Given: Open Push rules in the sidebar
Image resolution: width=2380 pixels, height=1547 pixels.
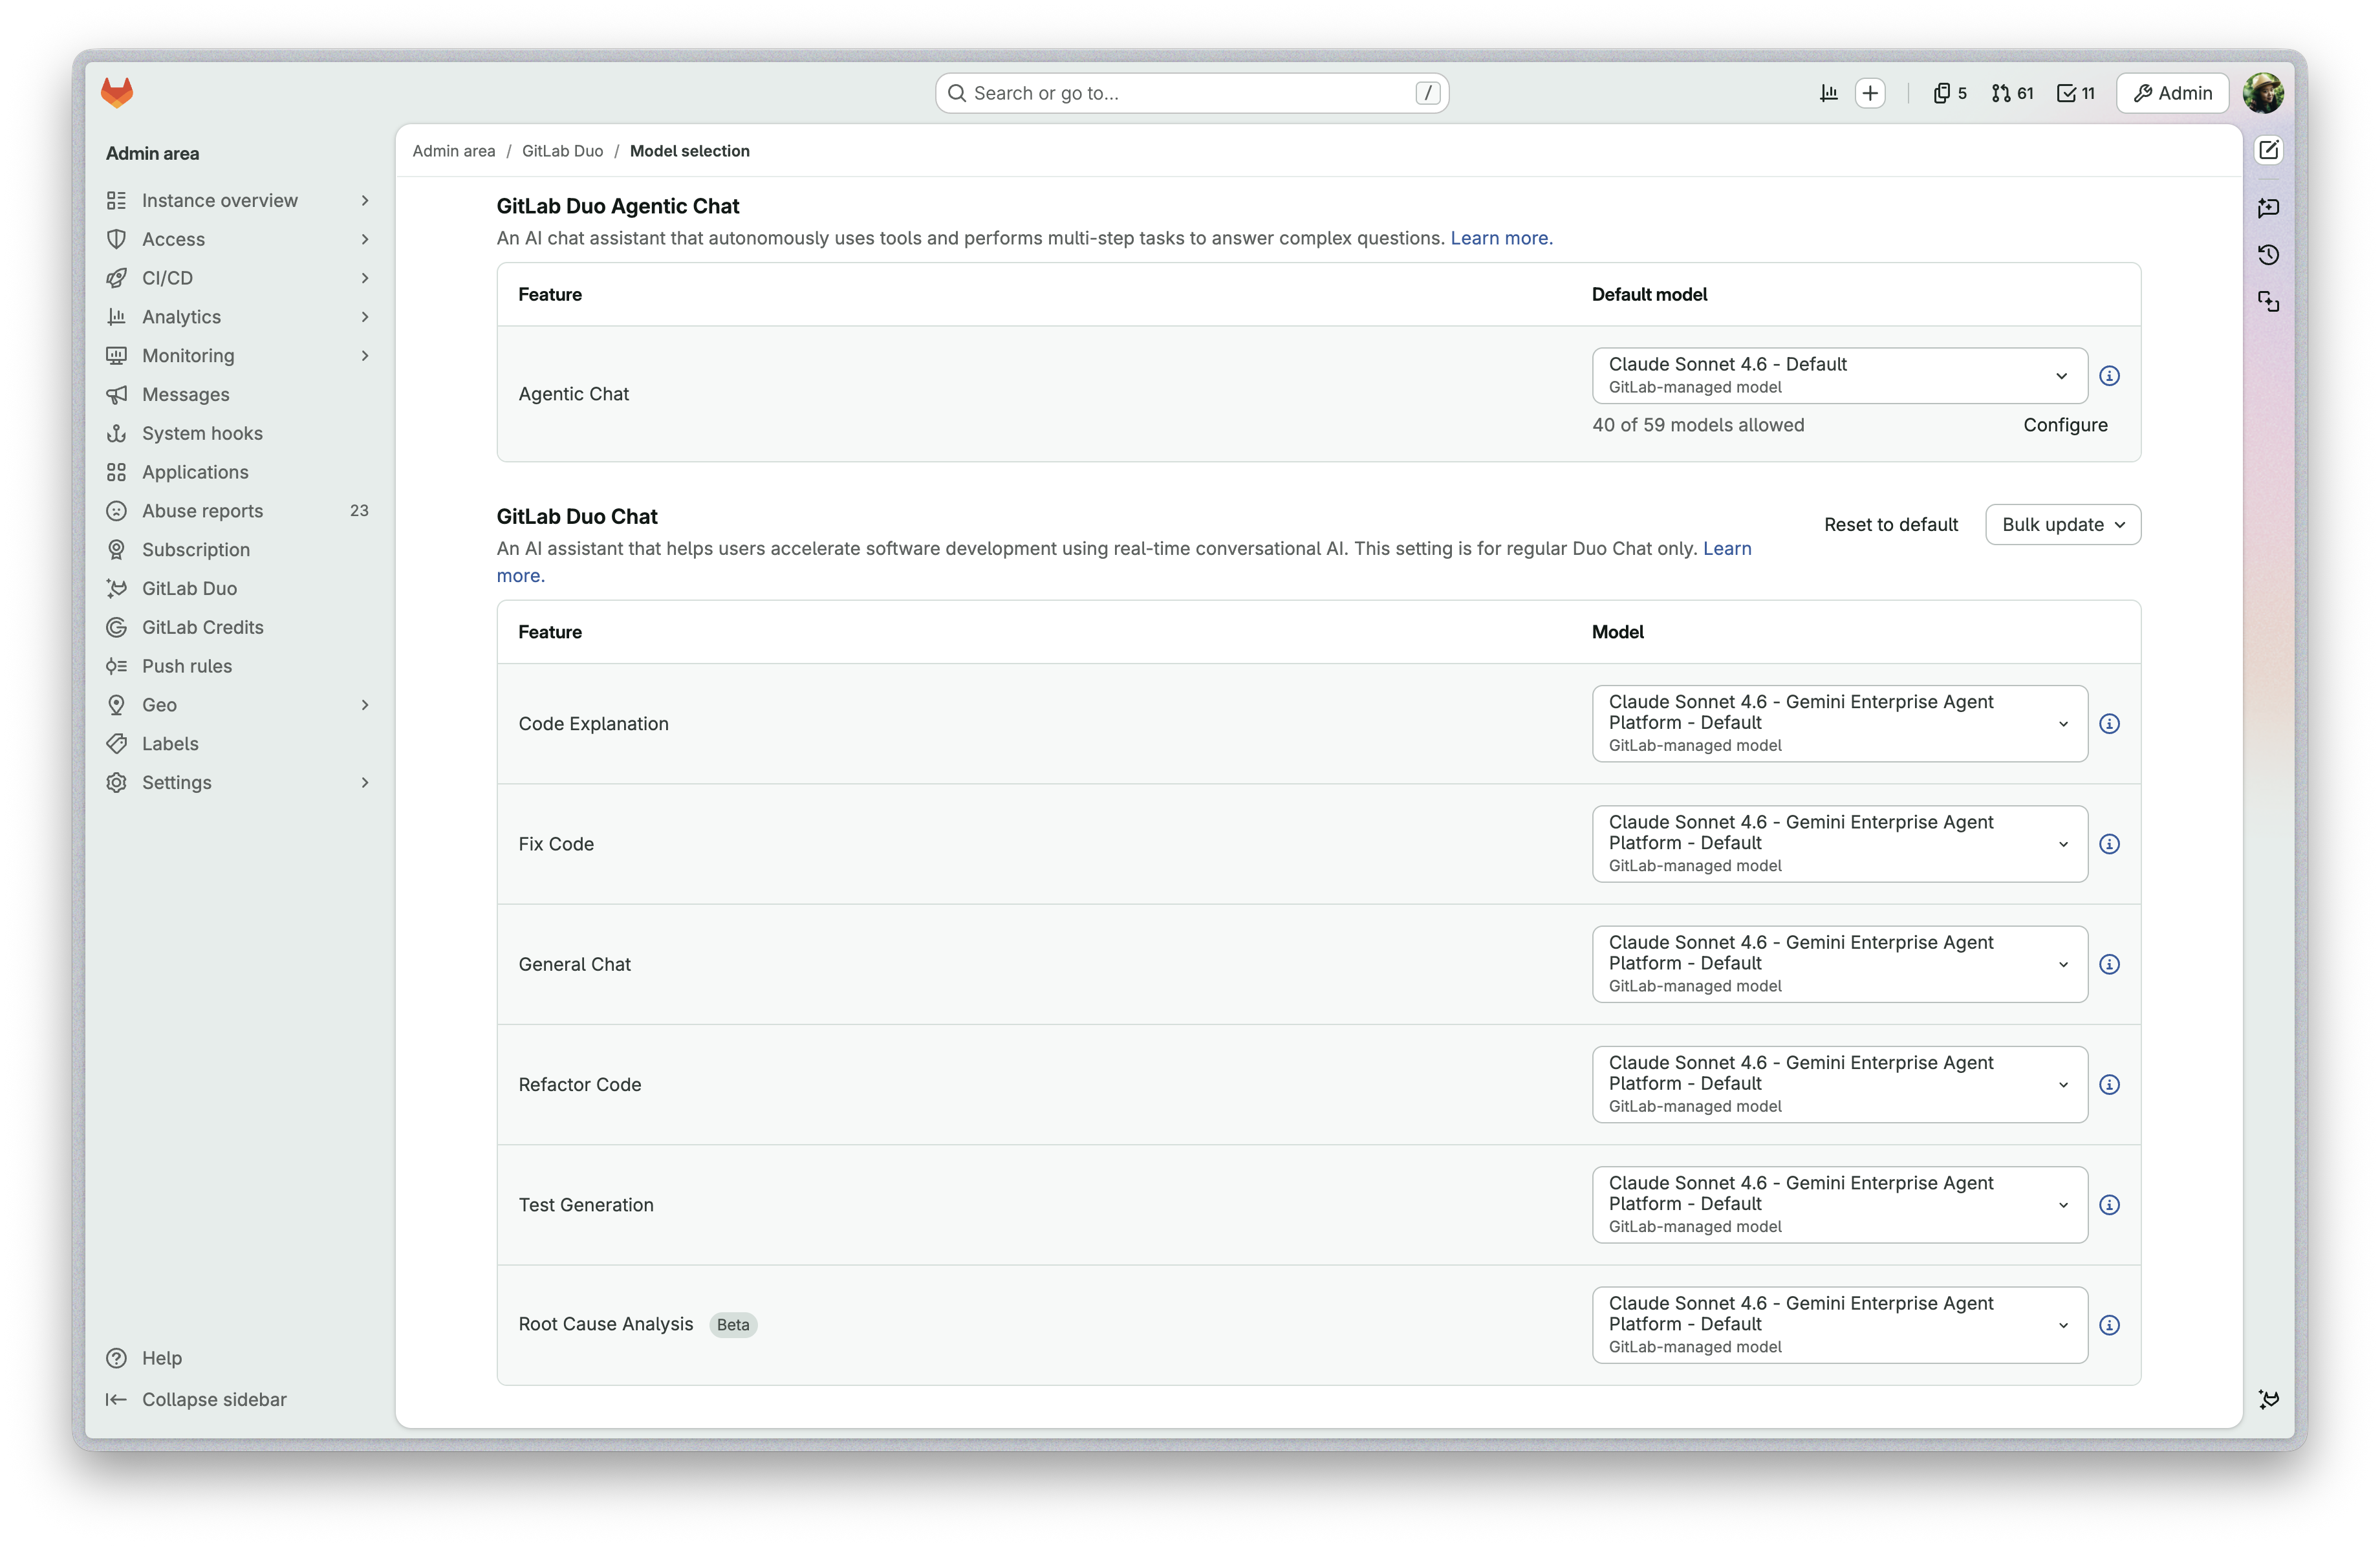Looking at the screenshot, I should [x=239, y=666].
